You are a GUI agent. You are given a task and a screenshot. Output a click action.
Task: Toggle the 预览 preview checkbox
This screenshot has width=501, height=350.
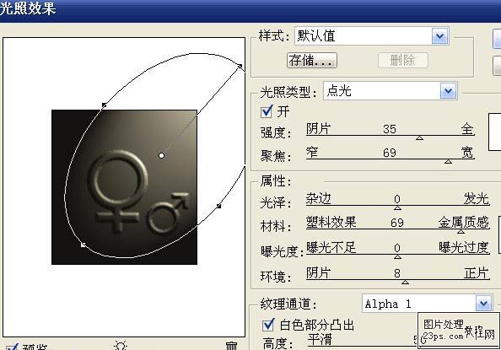click(12, 347)
